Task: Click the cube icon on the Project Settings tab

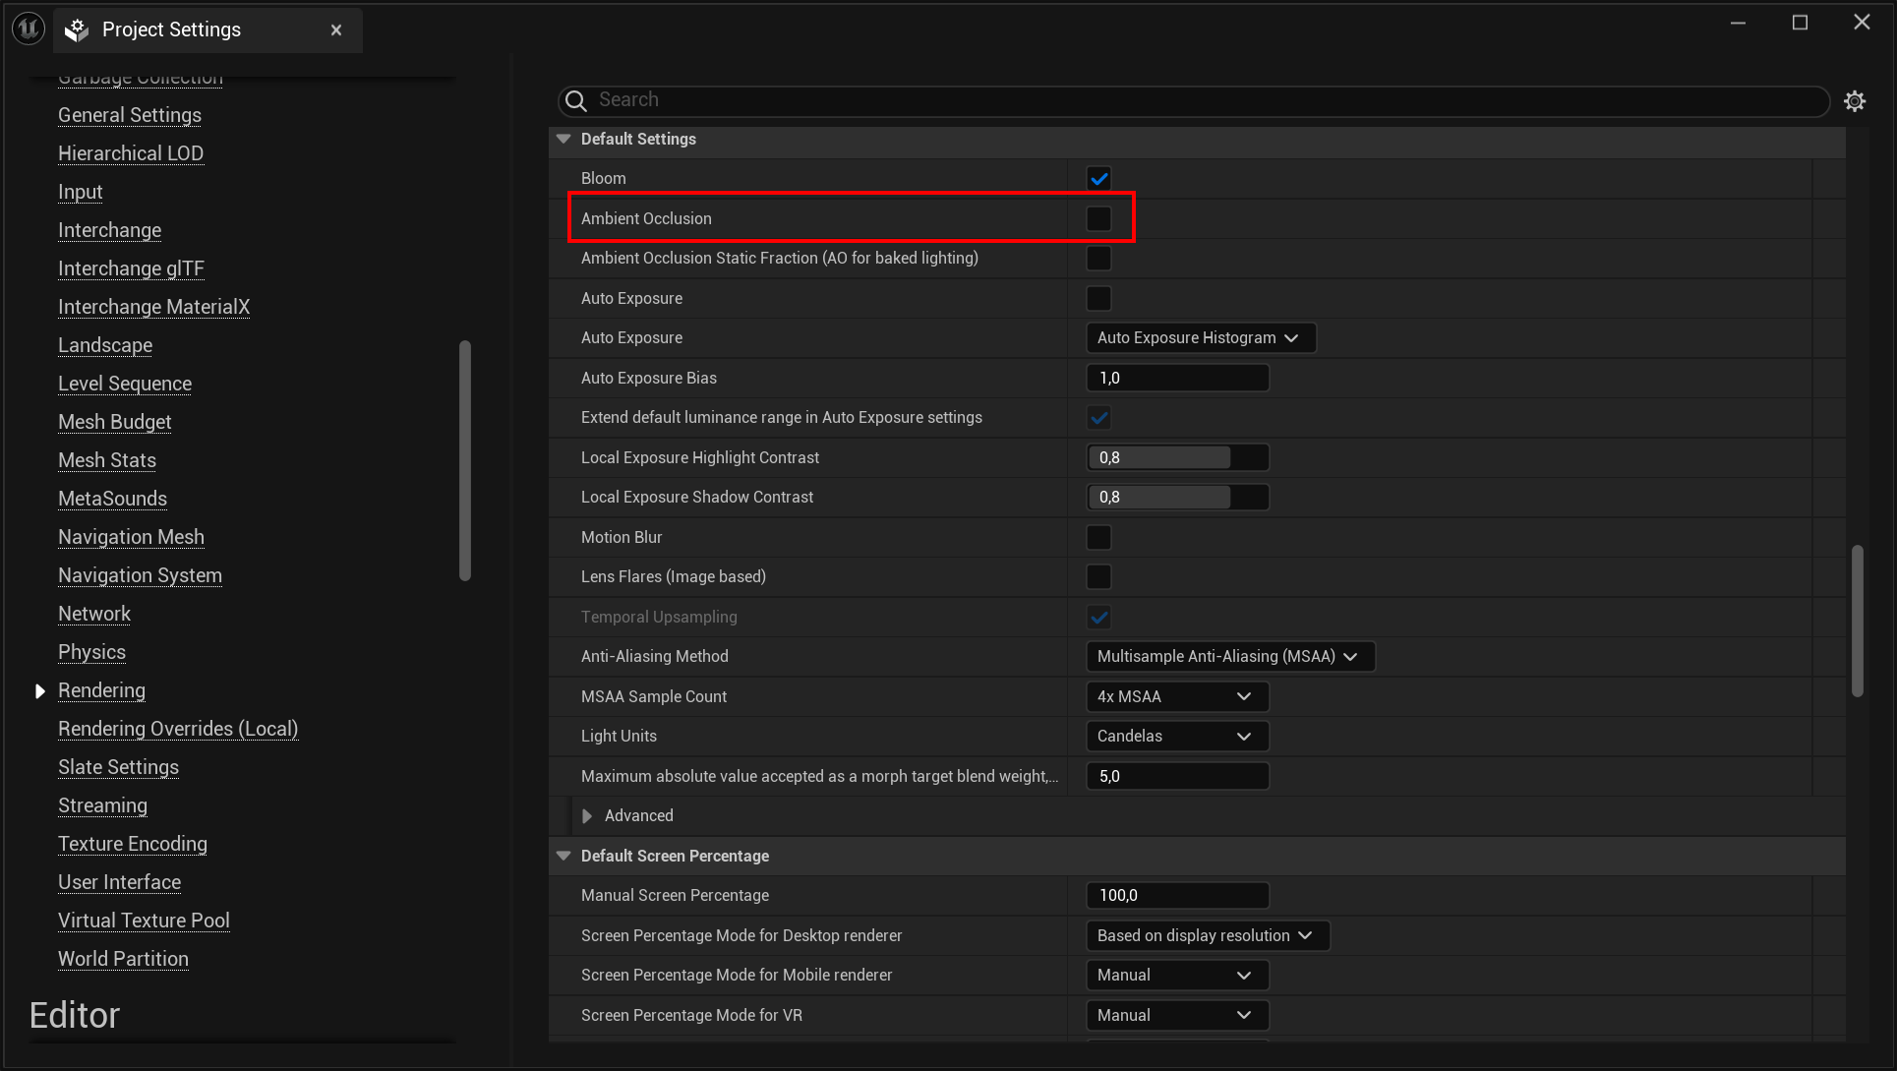Action: [x=76, y=30]
